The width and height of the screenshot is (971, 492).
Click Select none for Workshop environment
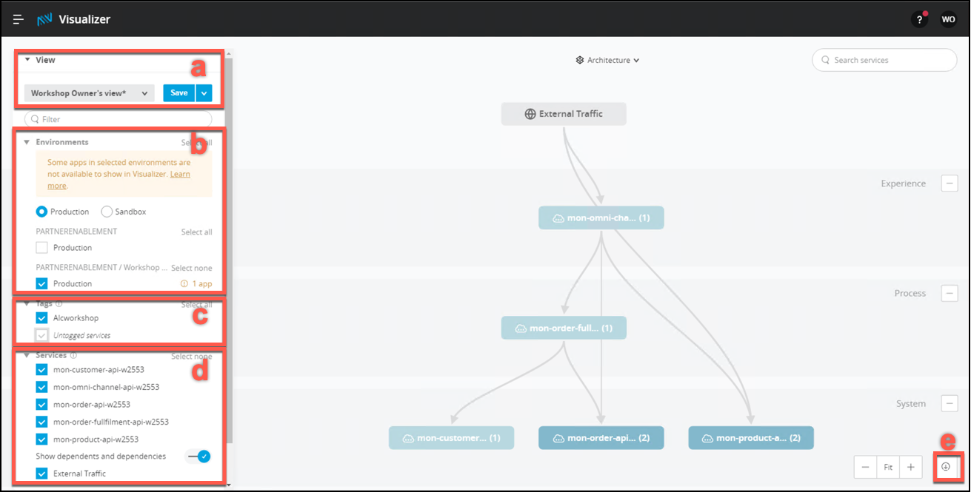[192, 268]
